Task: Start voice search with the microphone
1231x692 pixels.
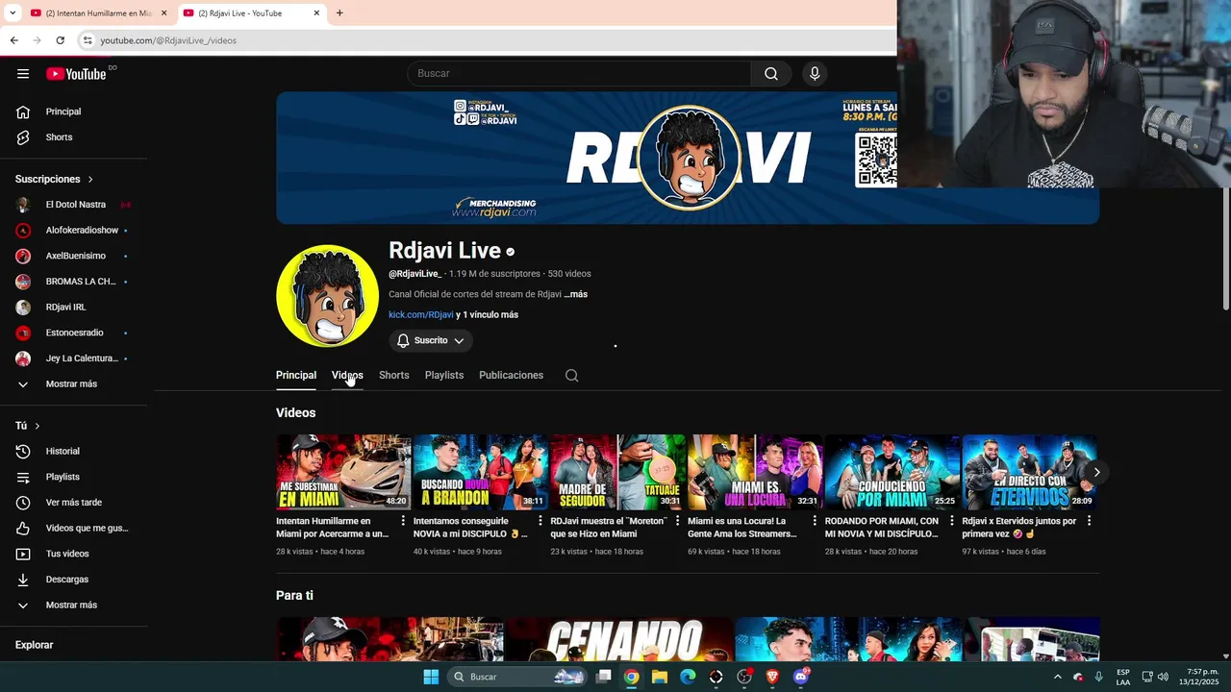Action: (815, 74)
